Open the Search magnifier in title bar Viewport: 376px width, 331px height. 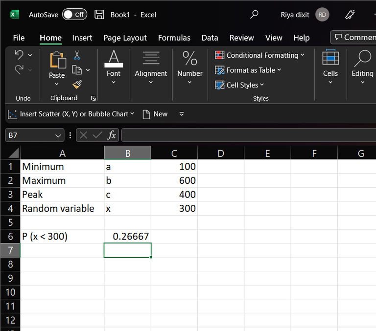point(254,15)
